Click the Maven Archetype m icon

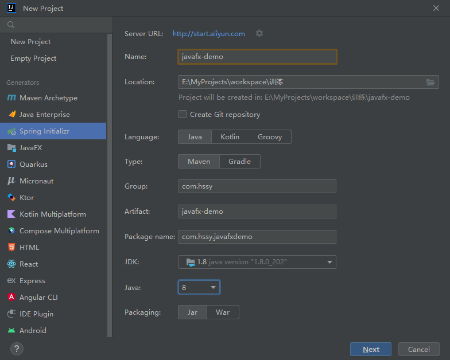coord(11,97)
